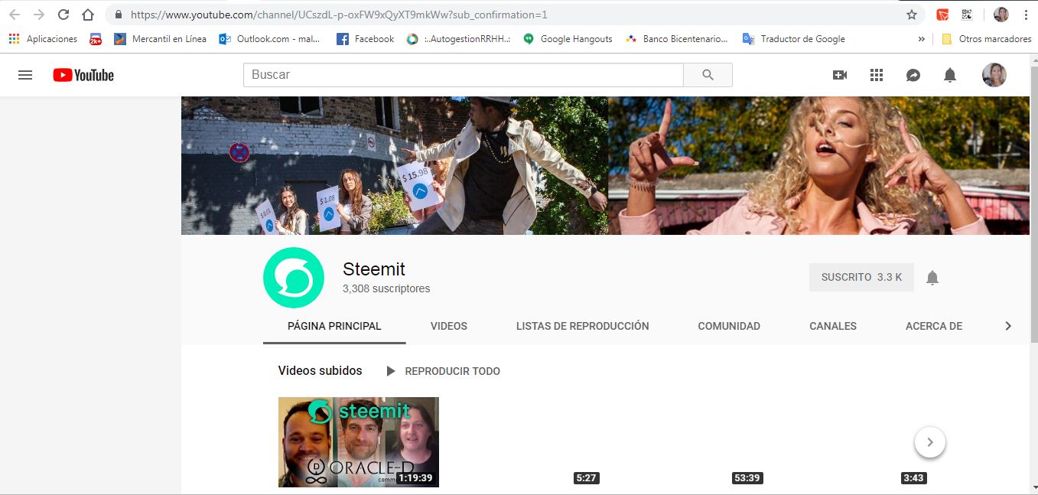1038x495 pixels.
Task: Open the create video camera icon
Action: point(840,75)
